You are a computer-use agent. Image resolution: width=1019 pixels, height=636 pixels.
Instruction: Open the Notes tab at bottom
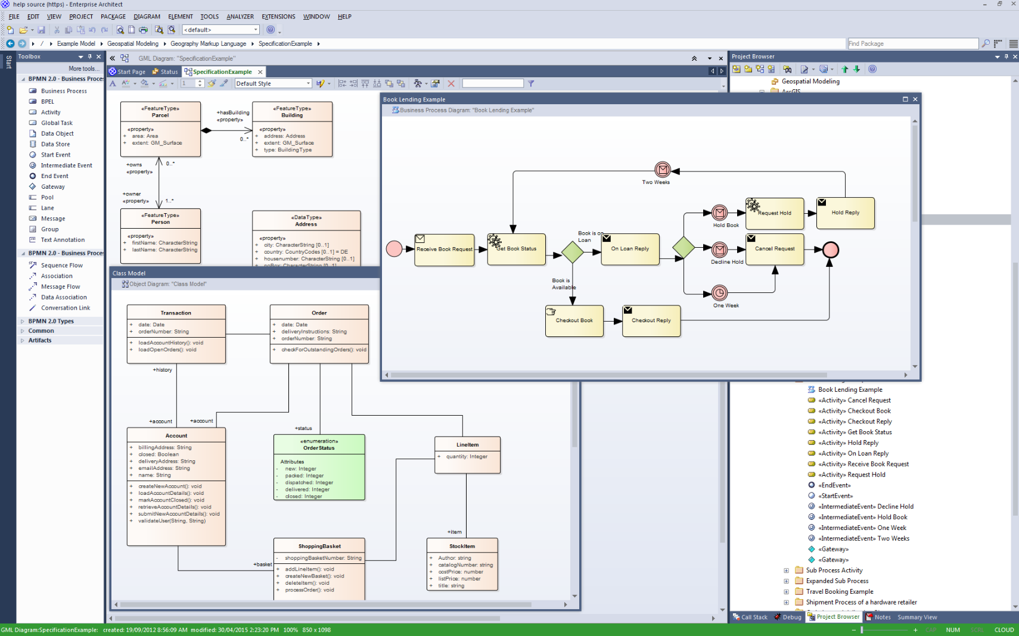pyautogui.click(x=878, y=617)
